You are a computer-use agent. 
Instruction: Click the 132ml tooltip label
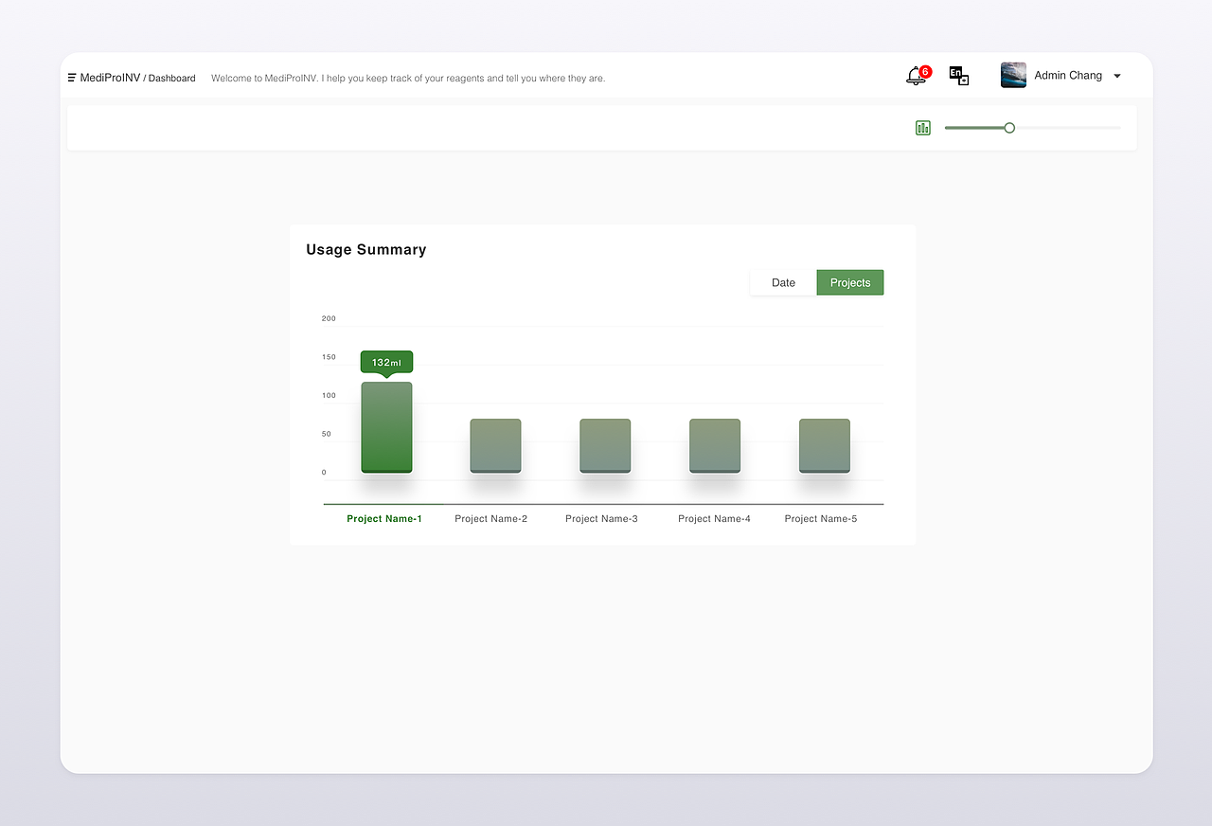(386, 363)
